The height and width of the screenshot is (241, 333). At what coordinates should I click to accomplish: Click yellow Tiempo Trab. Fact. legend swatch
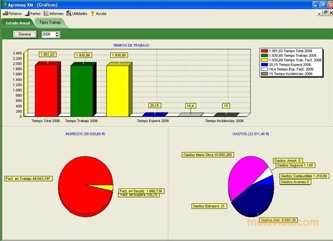[265, 60]
